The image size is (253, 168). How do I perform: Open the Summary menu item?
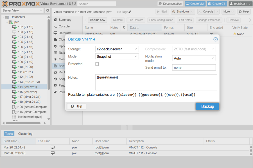[x=65, y=20]
